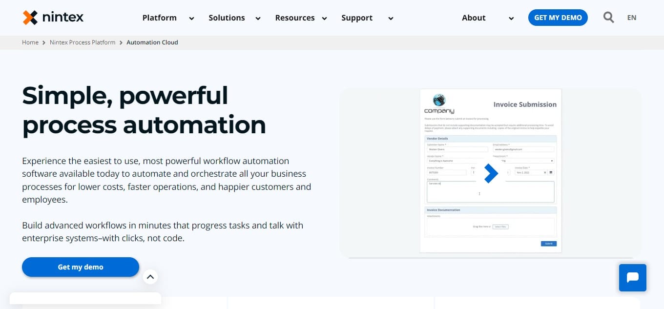The image size is (664, 309).
Task: Navigate to Home via the breadcrumb
Action: [30, 42]
